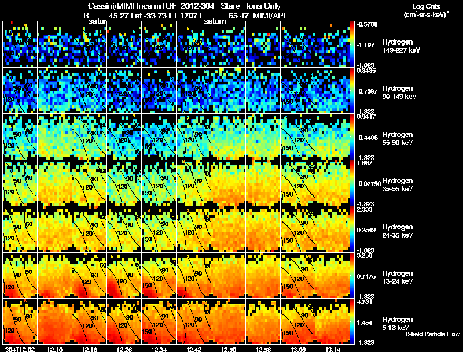Click the 12:26 time axis label
The height and width of the screenshot is (352, 463).
[x=124, y=349]
